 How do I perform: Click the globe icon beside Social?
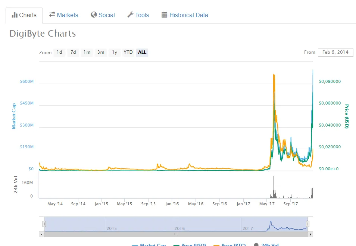point(94,15)
